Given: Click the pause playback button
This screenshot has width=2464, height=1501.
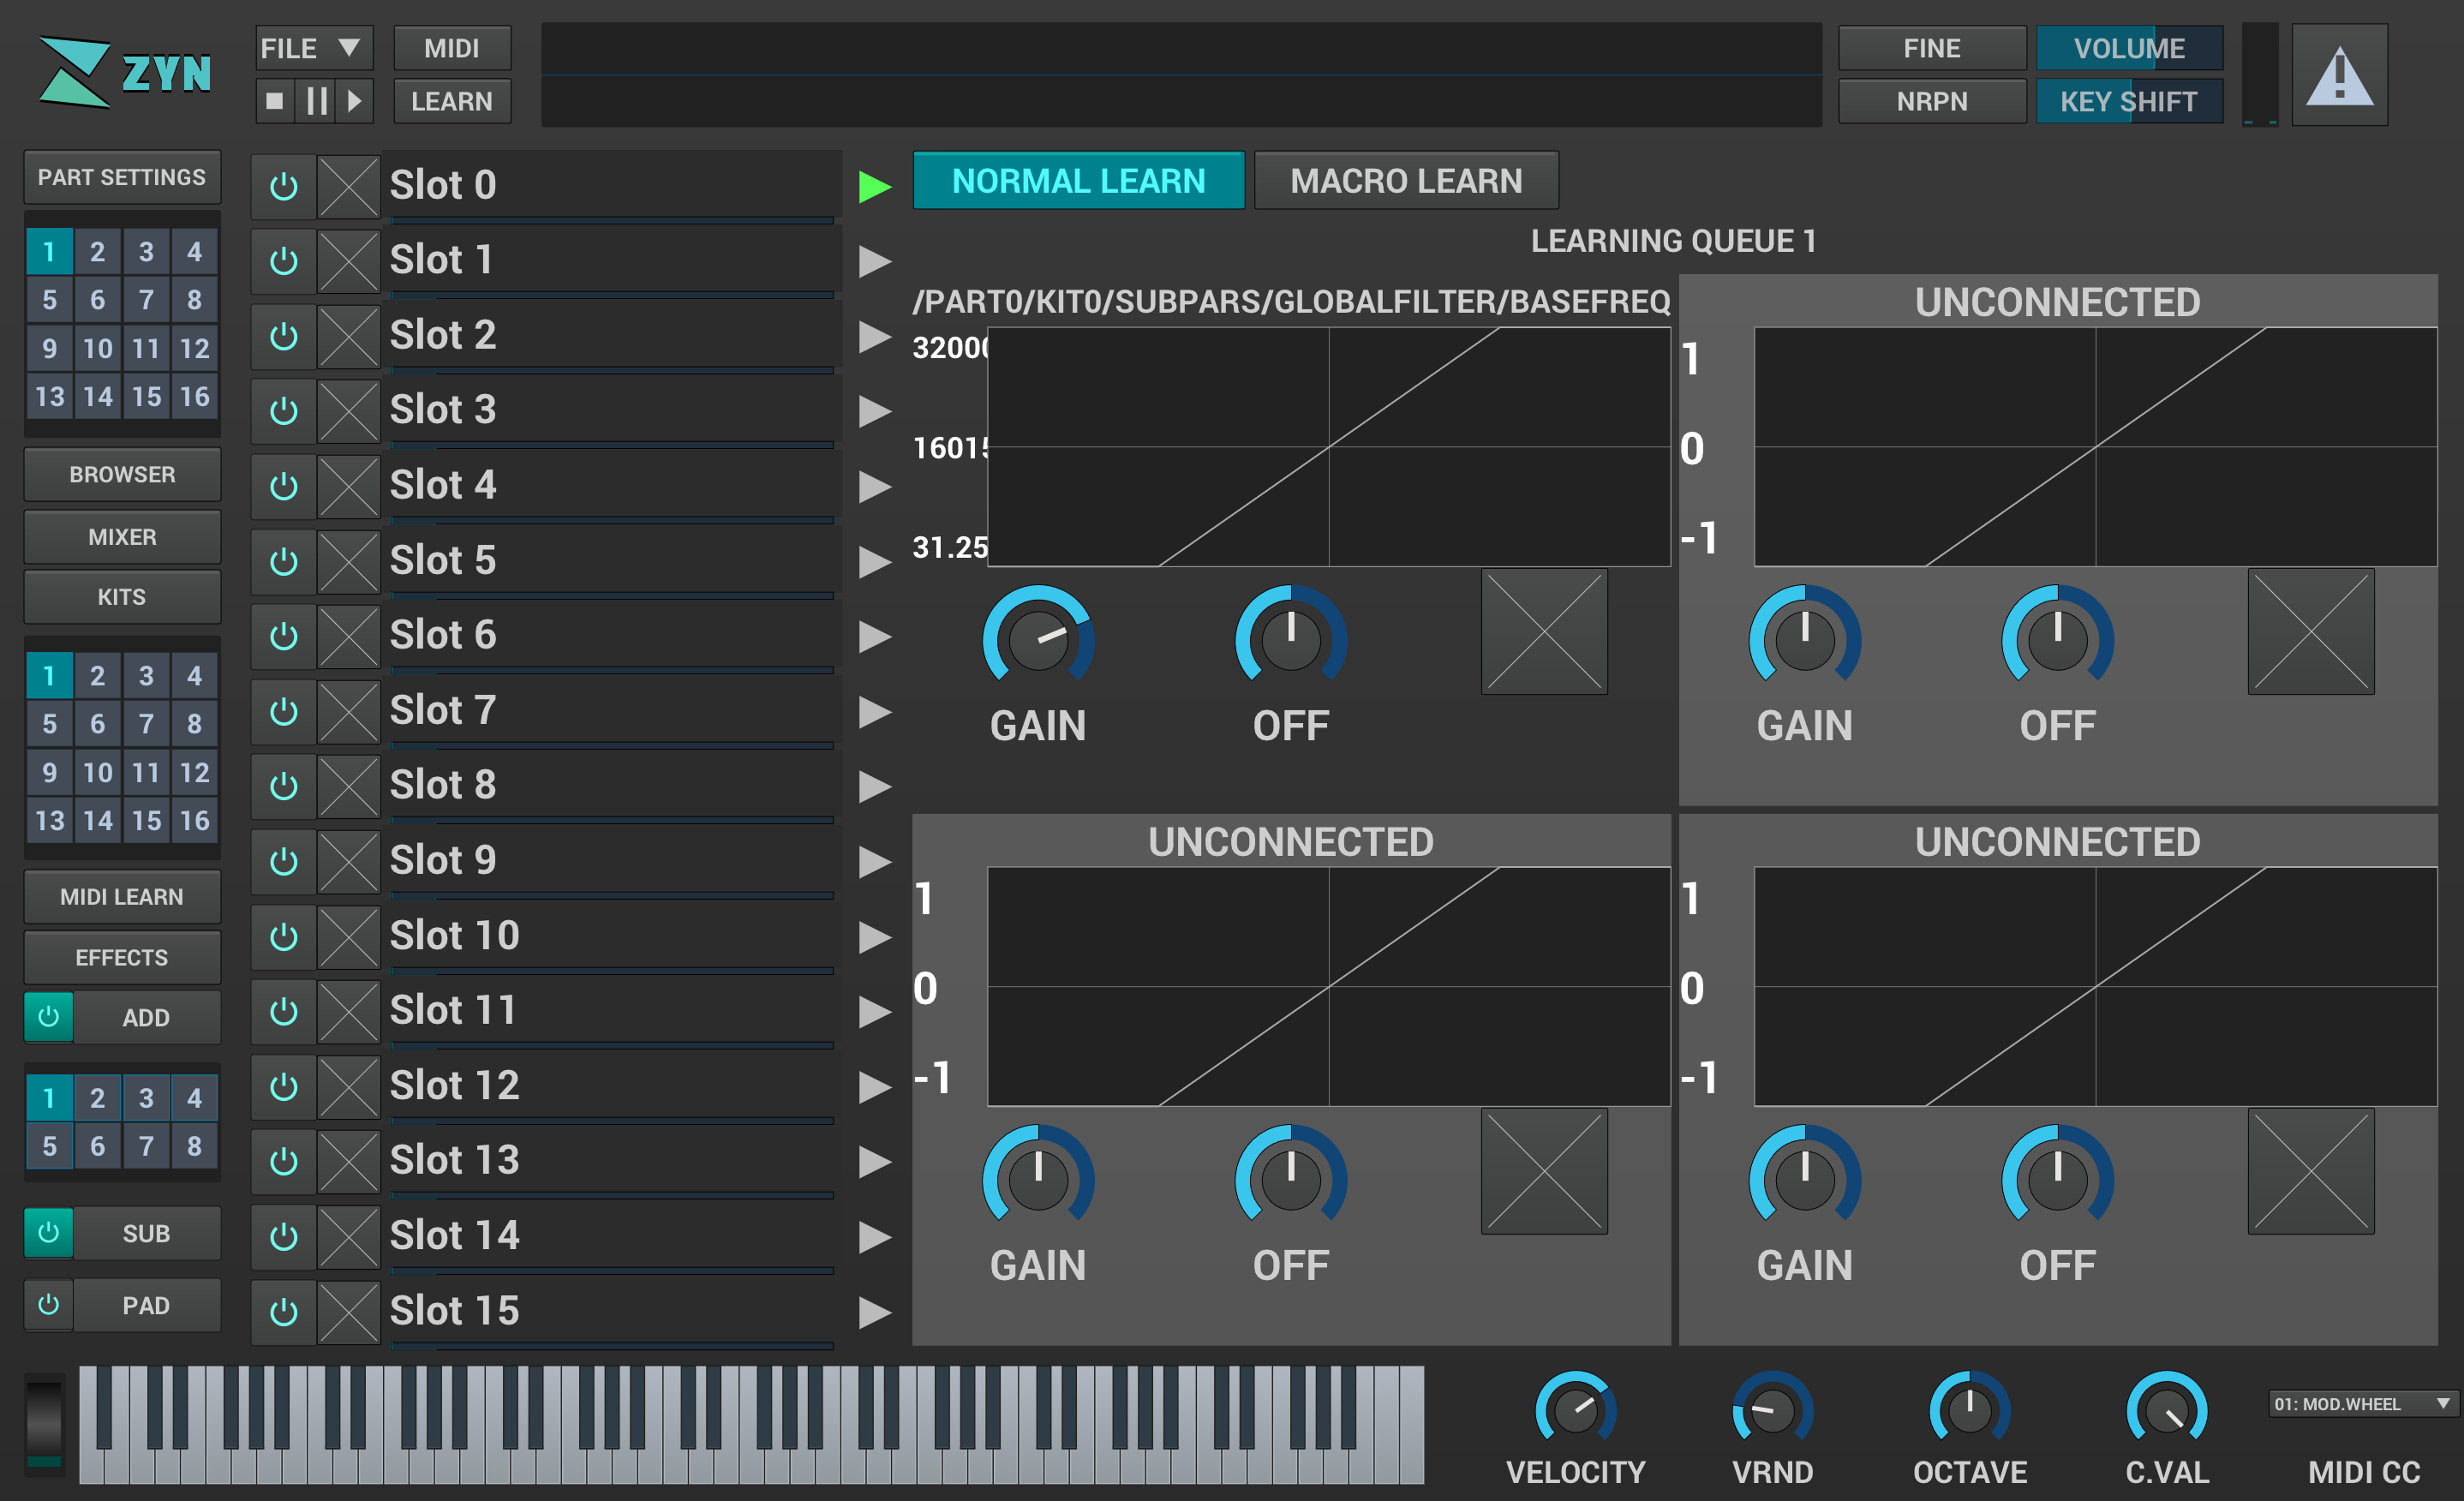Looking at the screenshot, I should click(x=317, y=101).
